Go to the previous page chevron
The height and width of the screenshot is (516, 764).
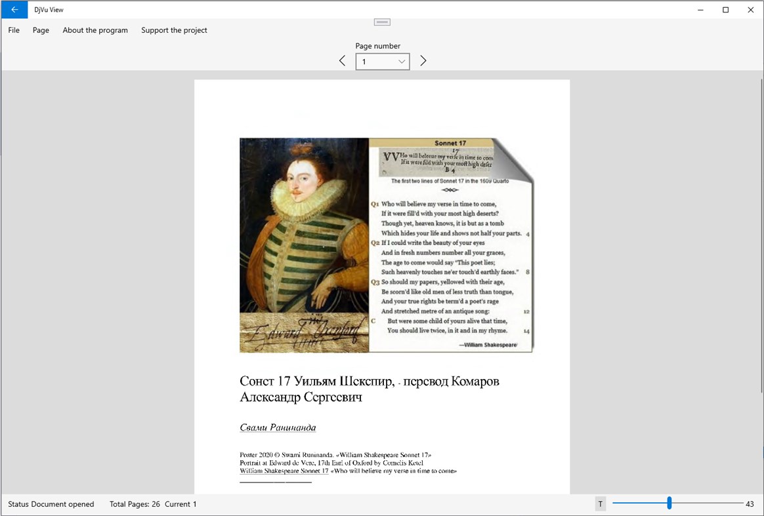[342, 61]
